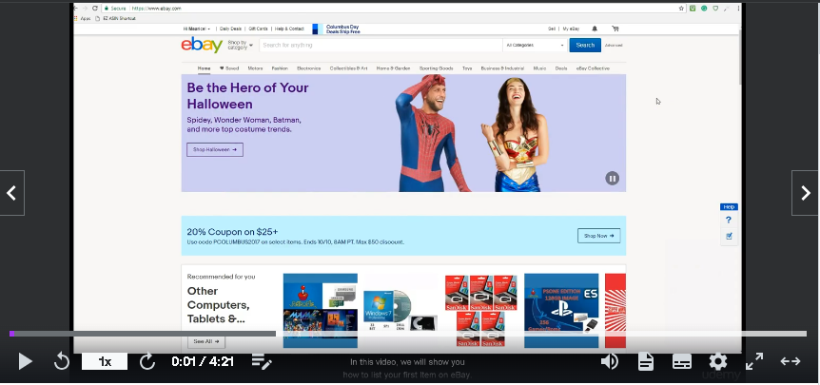Image resolution: width=820 pixels, height=385 pixels.
Task: Click the feedback checklist icon
Action: pos(729,236)
